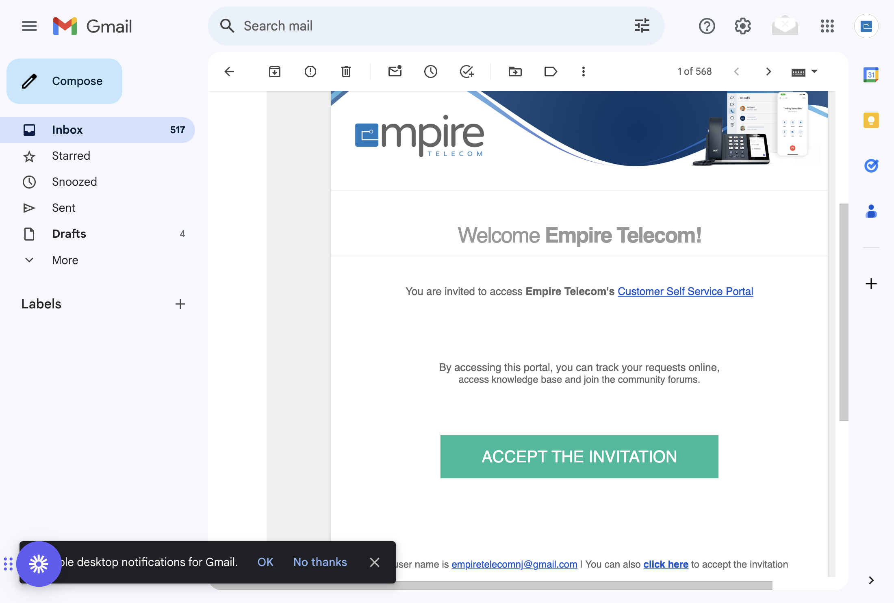Screen dimensions: 894x603
Task: Open the three-dot More options menu
Action: (x=584, y=72)
